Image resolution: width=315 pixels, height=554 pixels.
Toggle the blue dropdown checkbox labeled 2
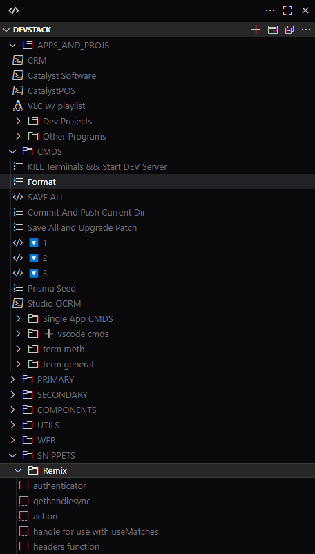click(x=34, y=258)
